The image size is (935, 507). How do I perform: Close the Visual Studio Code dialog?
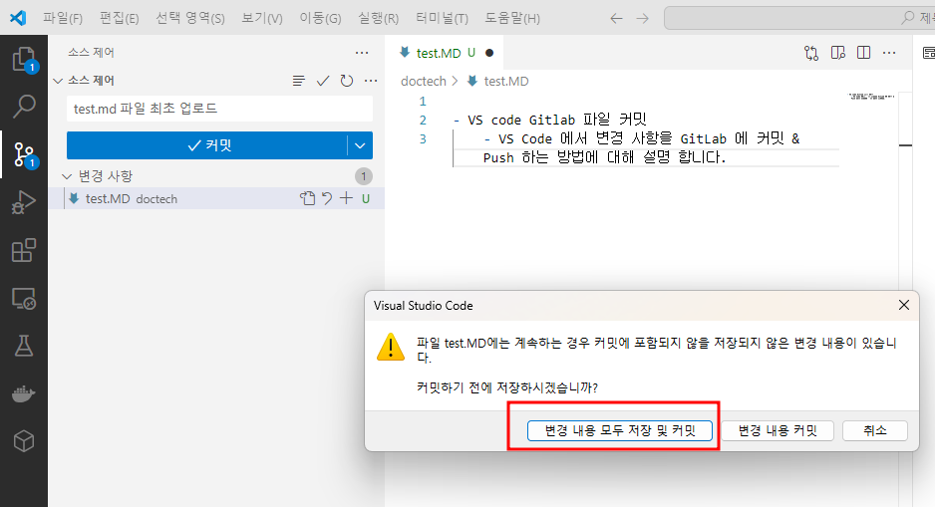coord(904,305)
